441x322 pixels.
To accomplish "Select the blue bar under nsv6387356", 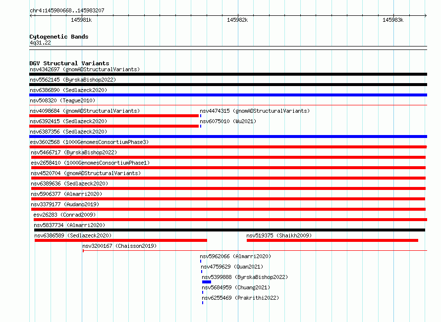I will tap(228, 137).
